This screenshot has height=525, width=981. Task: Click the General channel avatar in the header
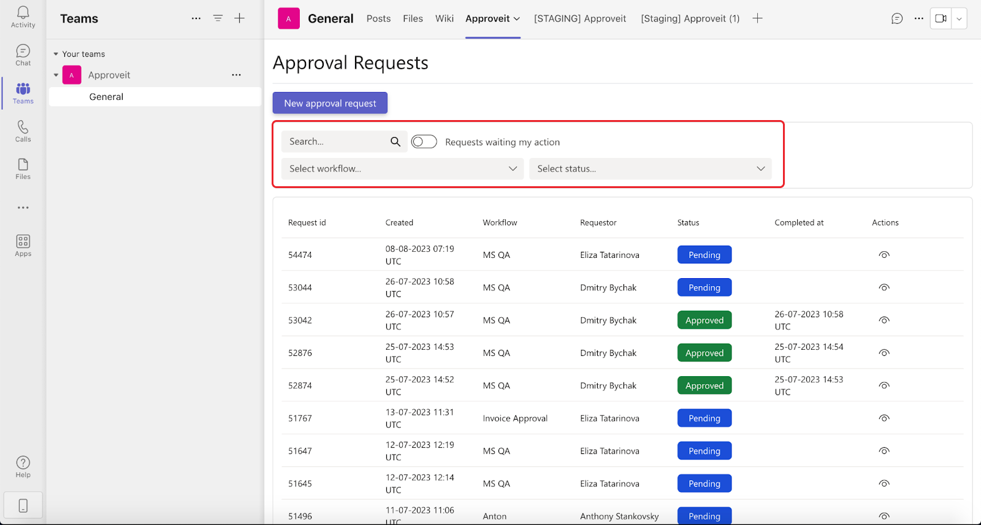tap(289, 18)
